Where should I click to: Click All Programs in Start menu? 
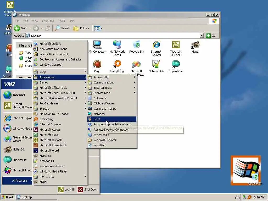pos(18,181)
